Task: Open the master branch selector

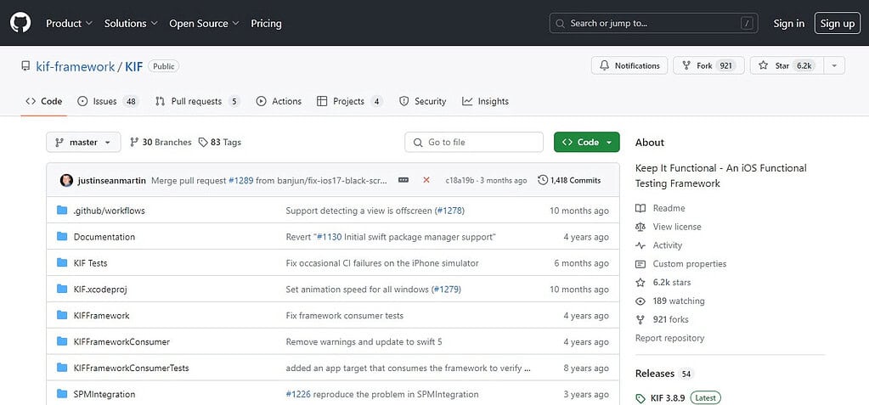Action: point(83,143)
